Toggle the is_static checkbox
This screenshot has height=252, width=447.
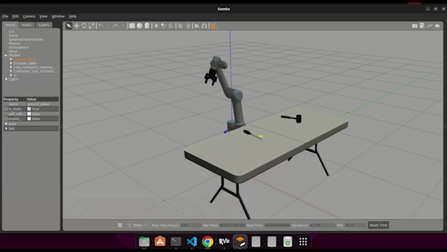(29, 109)
